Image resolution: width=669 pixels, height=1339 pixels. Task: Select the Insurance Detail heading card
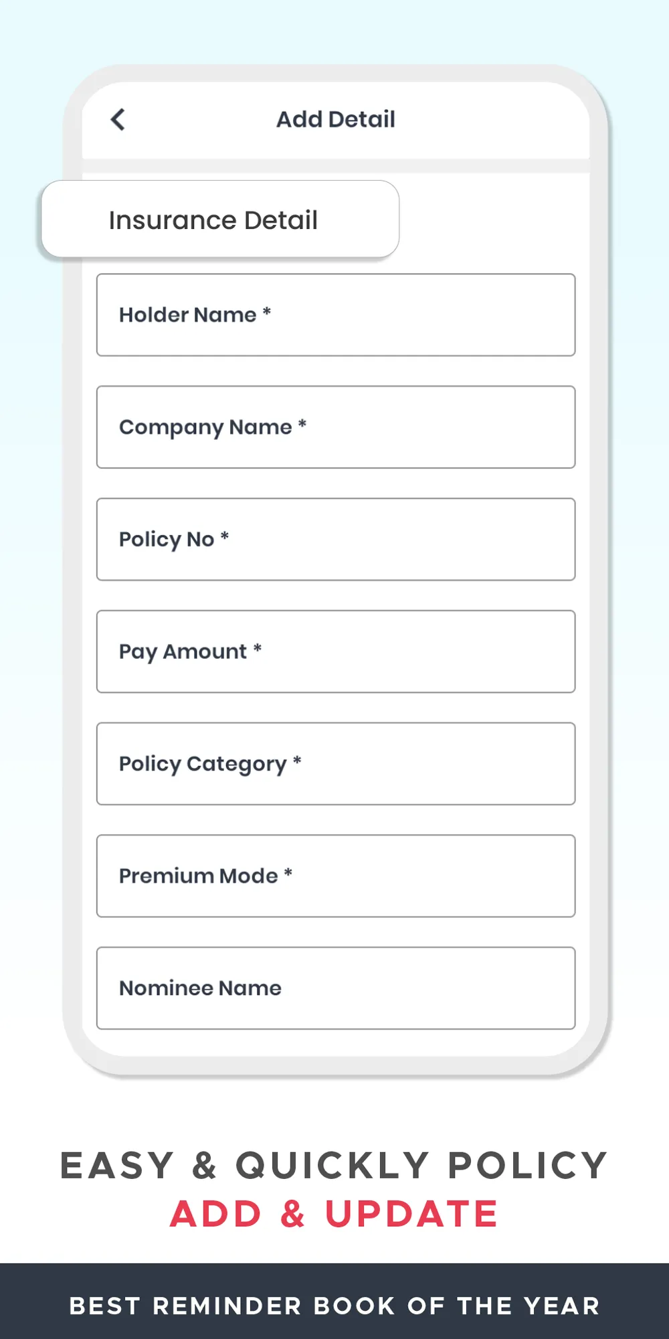(220, 219)
